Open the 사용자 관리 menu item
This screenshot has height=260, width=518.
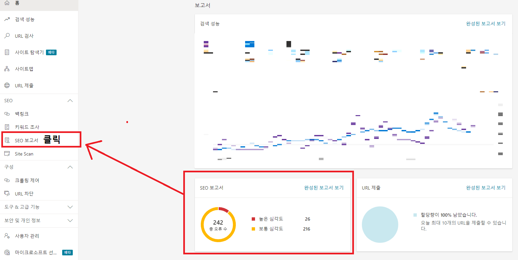[x=39, y=236]
